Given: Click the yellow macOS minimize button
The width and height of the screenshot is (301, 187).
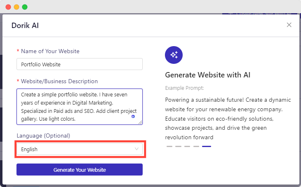Looking at the screenshot, I should pyautogui.click(x=16, y=7).
